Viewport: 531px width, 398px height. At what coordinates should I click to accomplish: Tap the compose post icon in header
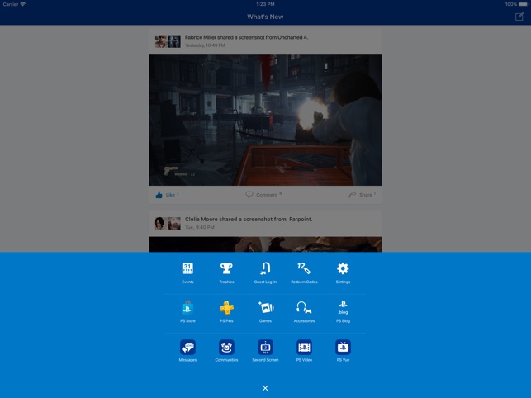click(519, 17)
